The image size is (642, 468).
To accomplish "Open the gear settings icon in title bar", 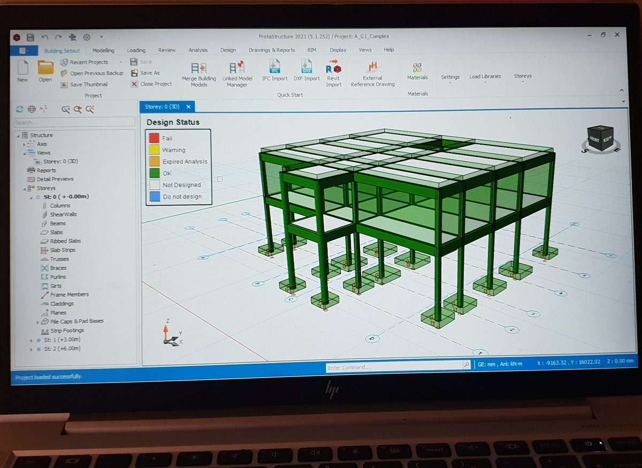I will pos(87,37).
